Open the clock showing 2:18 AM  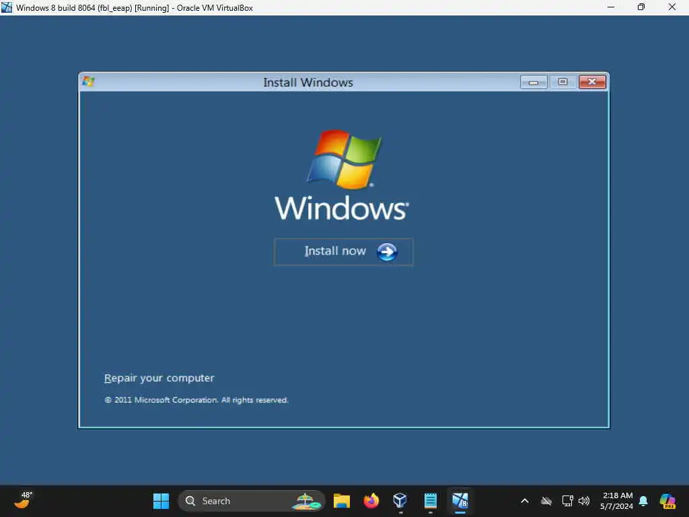pos(617,501)
